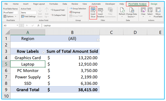
Task: Click the Select icon in Actions
Action: (x=150, y=10)
